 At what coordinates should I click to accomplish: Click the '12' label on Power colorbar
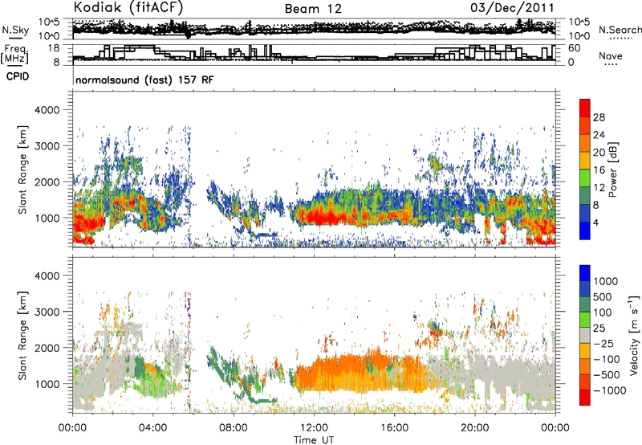click(x=599, y=188)
